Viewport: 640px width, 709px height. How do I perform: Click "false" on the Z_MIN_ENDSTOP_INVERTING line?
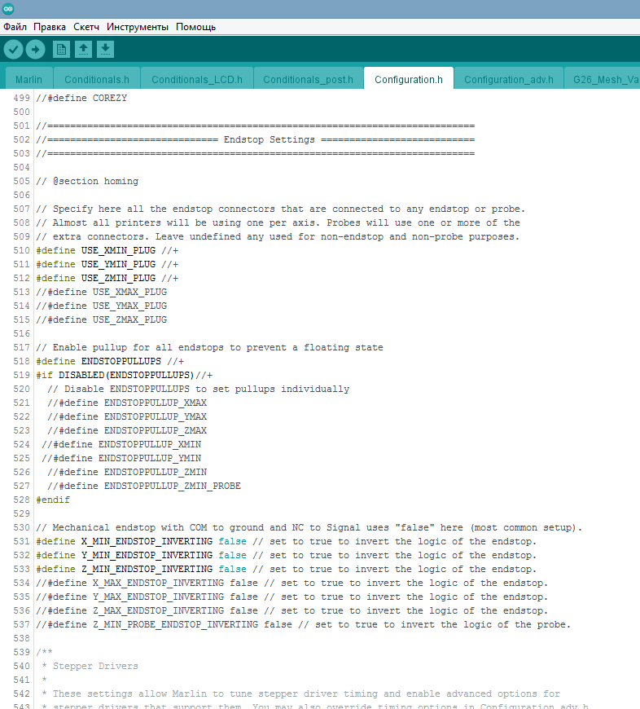tap(233, 570)
